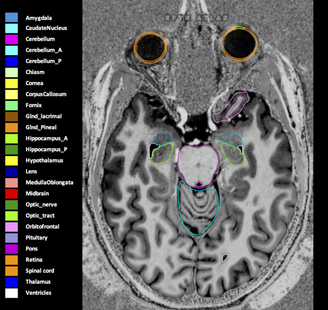The height and width of the screenshot is (310, 328).
Task: Select the Lens legend label
Action: pos(31,171)
